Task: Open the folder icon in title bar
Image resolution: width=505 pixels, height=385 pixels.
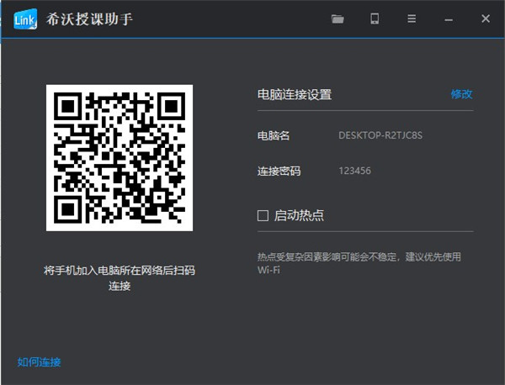Action: pos(338,18)
